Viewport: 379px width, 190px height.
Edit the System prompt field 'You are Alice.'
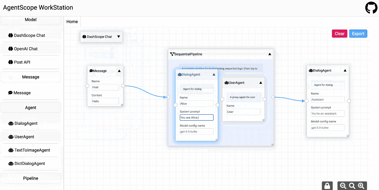tap(196, 118)
